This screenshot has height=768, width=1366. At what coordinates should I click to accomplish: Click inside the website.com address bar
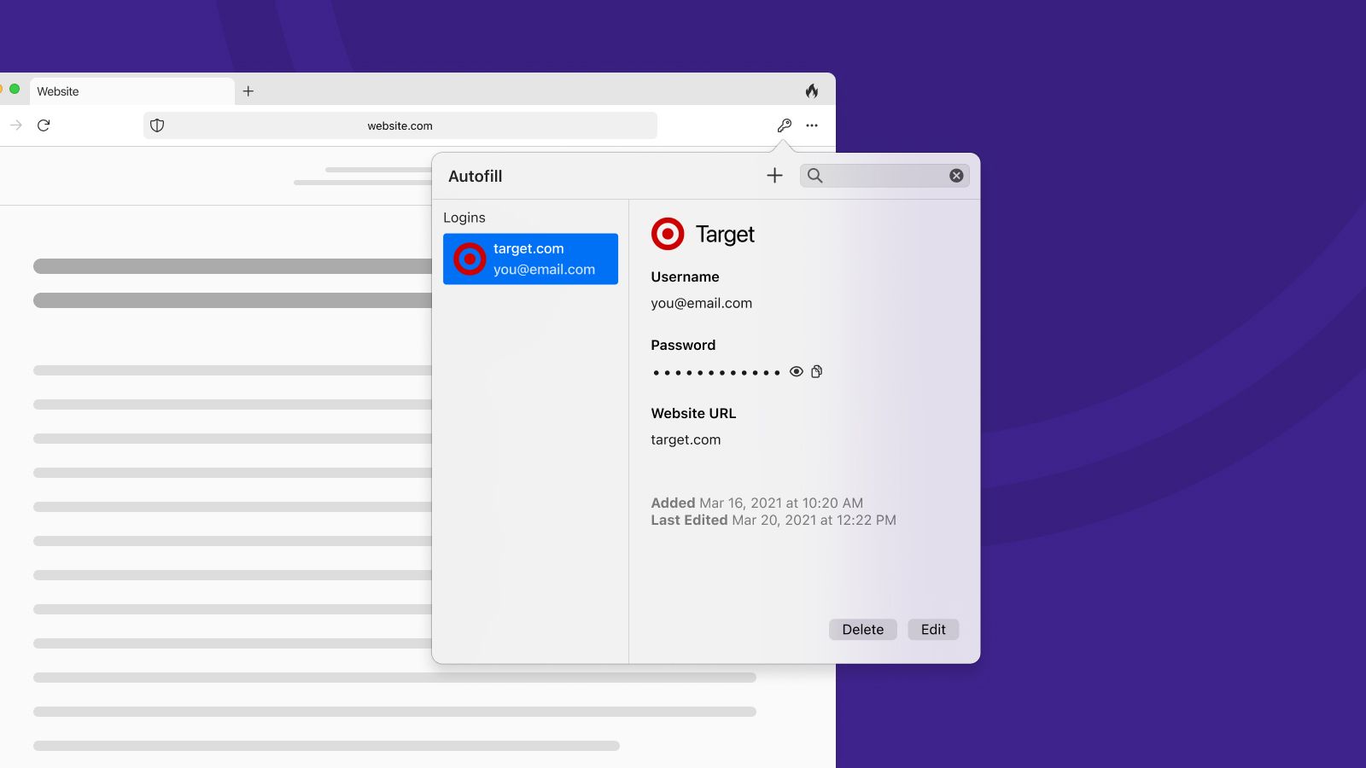(x=400, y=125)
